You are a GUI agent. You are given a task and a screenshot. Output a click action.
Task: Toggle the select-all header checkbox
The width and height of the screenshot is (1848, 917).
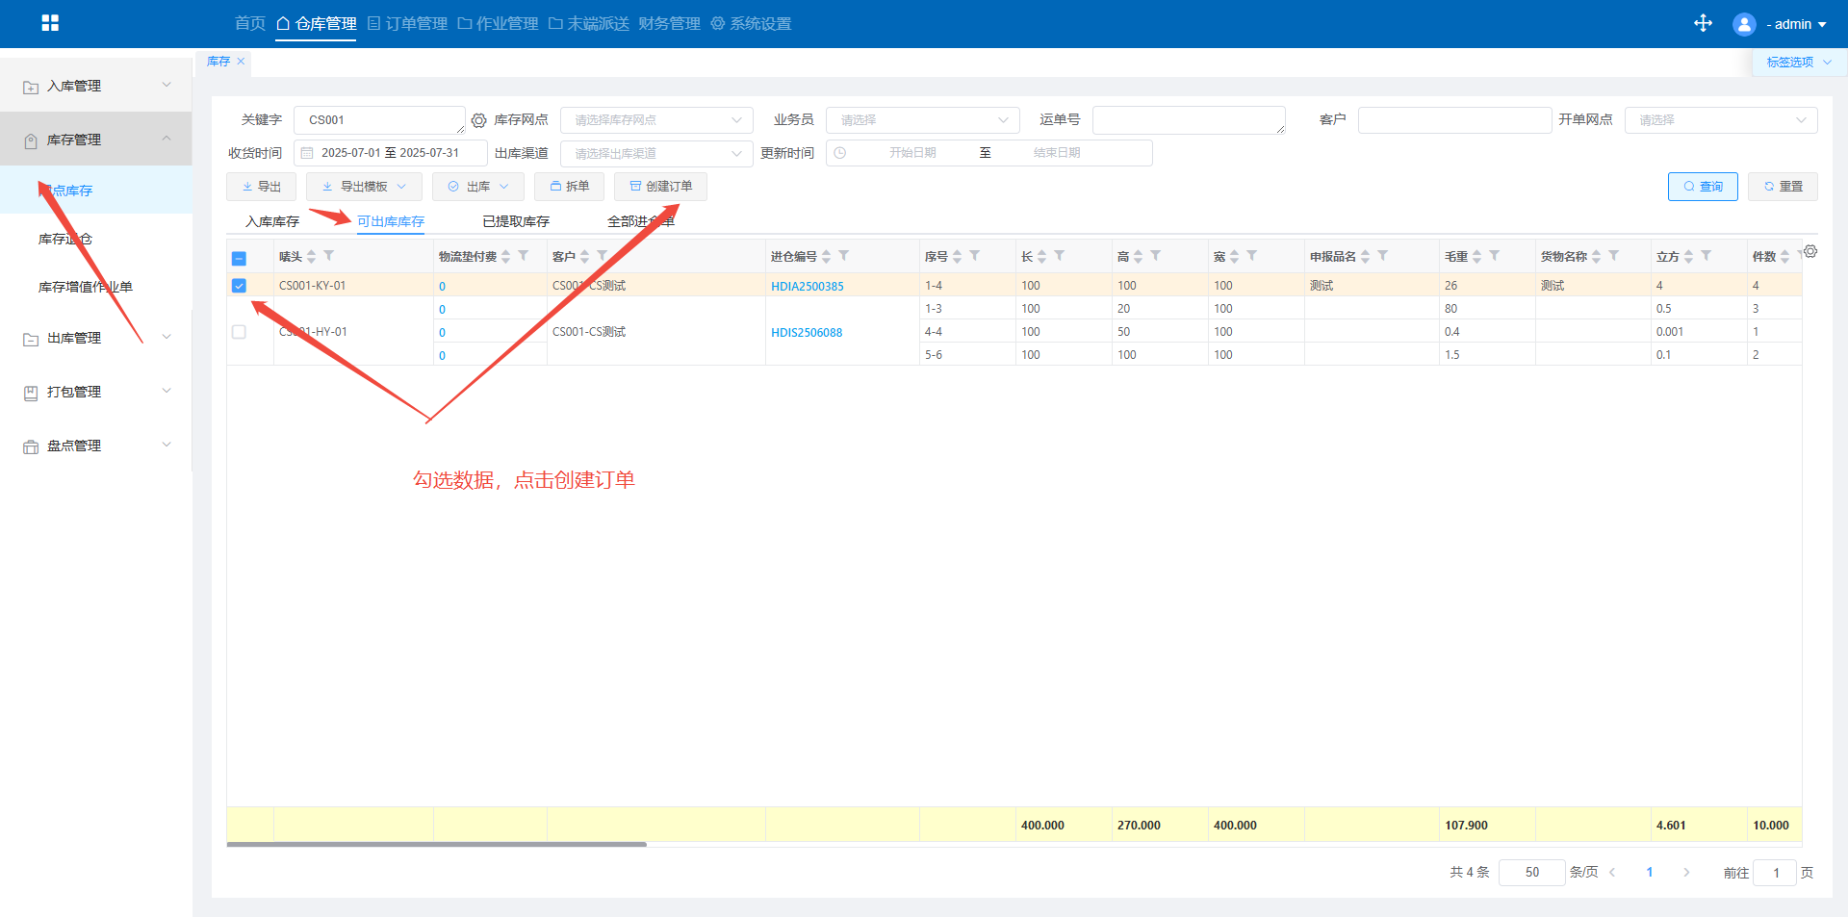point(239,258)
